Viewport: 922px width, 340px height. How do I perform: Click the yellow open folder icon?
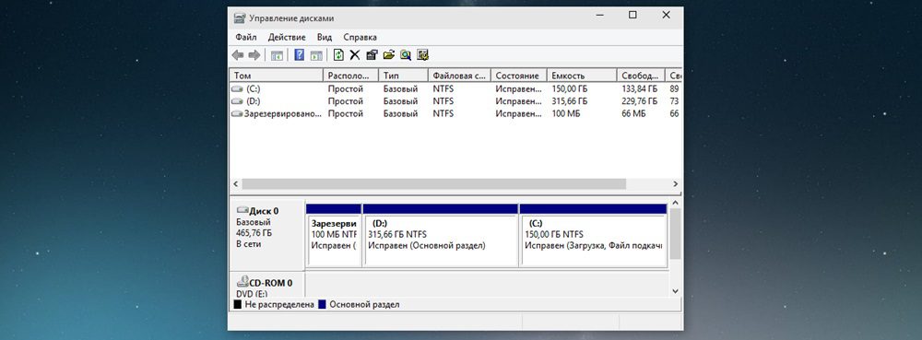click(x=389, y=55)
